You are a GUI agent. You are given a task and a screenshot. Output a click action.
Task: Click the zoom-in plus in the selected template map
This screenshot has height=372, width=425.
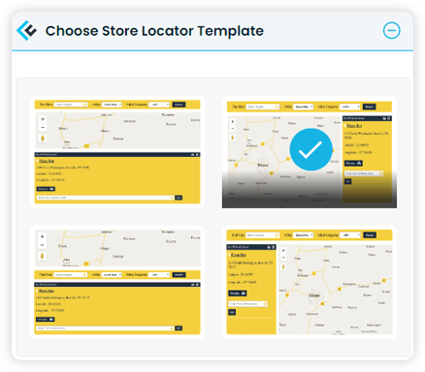coord(233,122)
